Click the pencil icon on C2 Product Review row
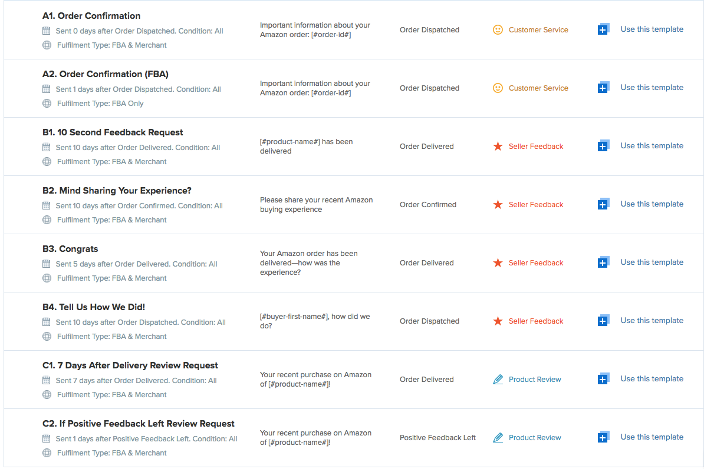 click(498, 438)
